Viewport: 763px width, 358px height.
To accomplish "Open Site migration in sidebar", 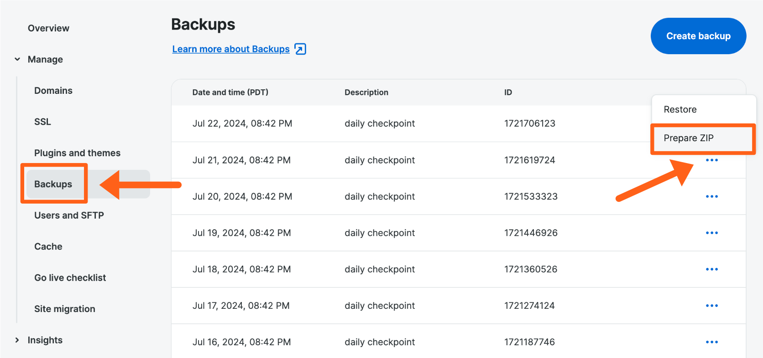I will [x=64, y=309].
